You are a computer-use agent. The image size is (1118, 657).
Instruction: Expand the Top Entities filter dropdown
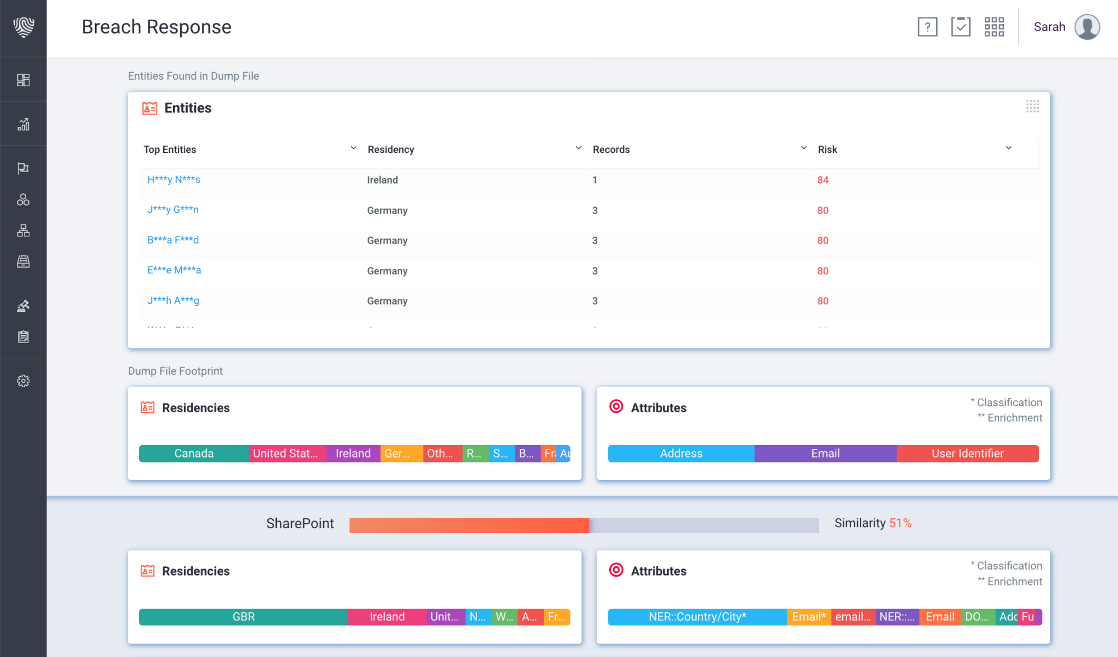[353, 147]
